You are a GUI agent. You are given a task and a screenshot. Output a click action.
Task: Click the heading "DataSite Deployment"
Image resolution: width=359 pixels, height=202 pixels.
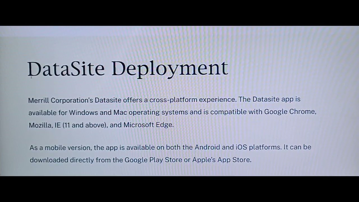[x=128, y=69]
